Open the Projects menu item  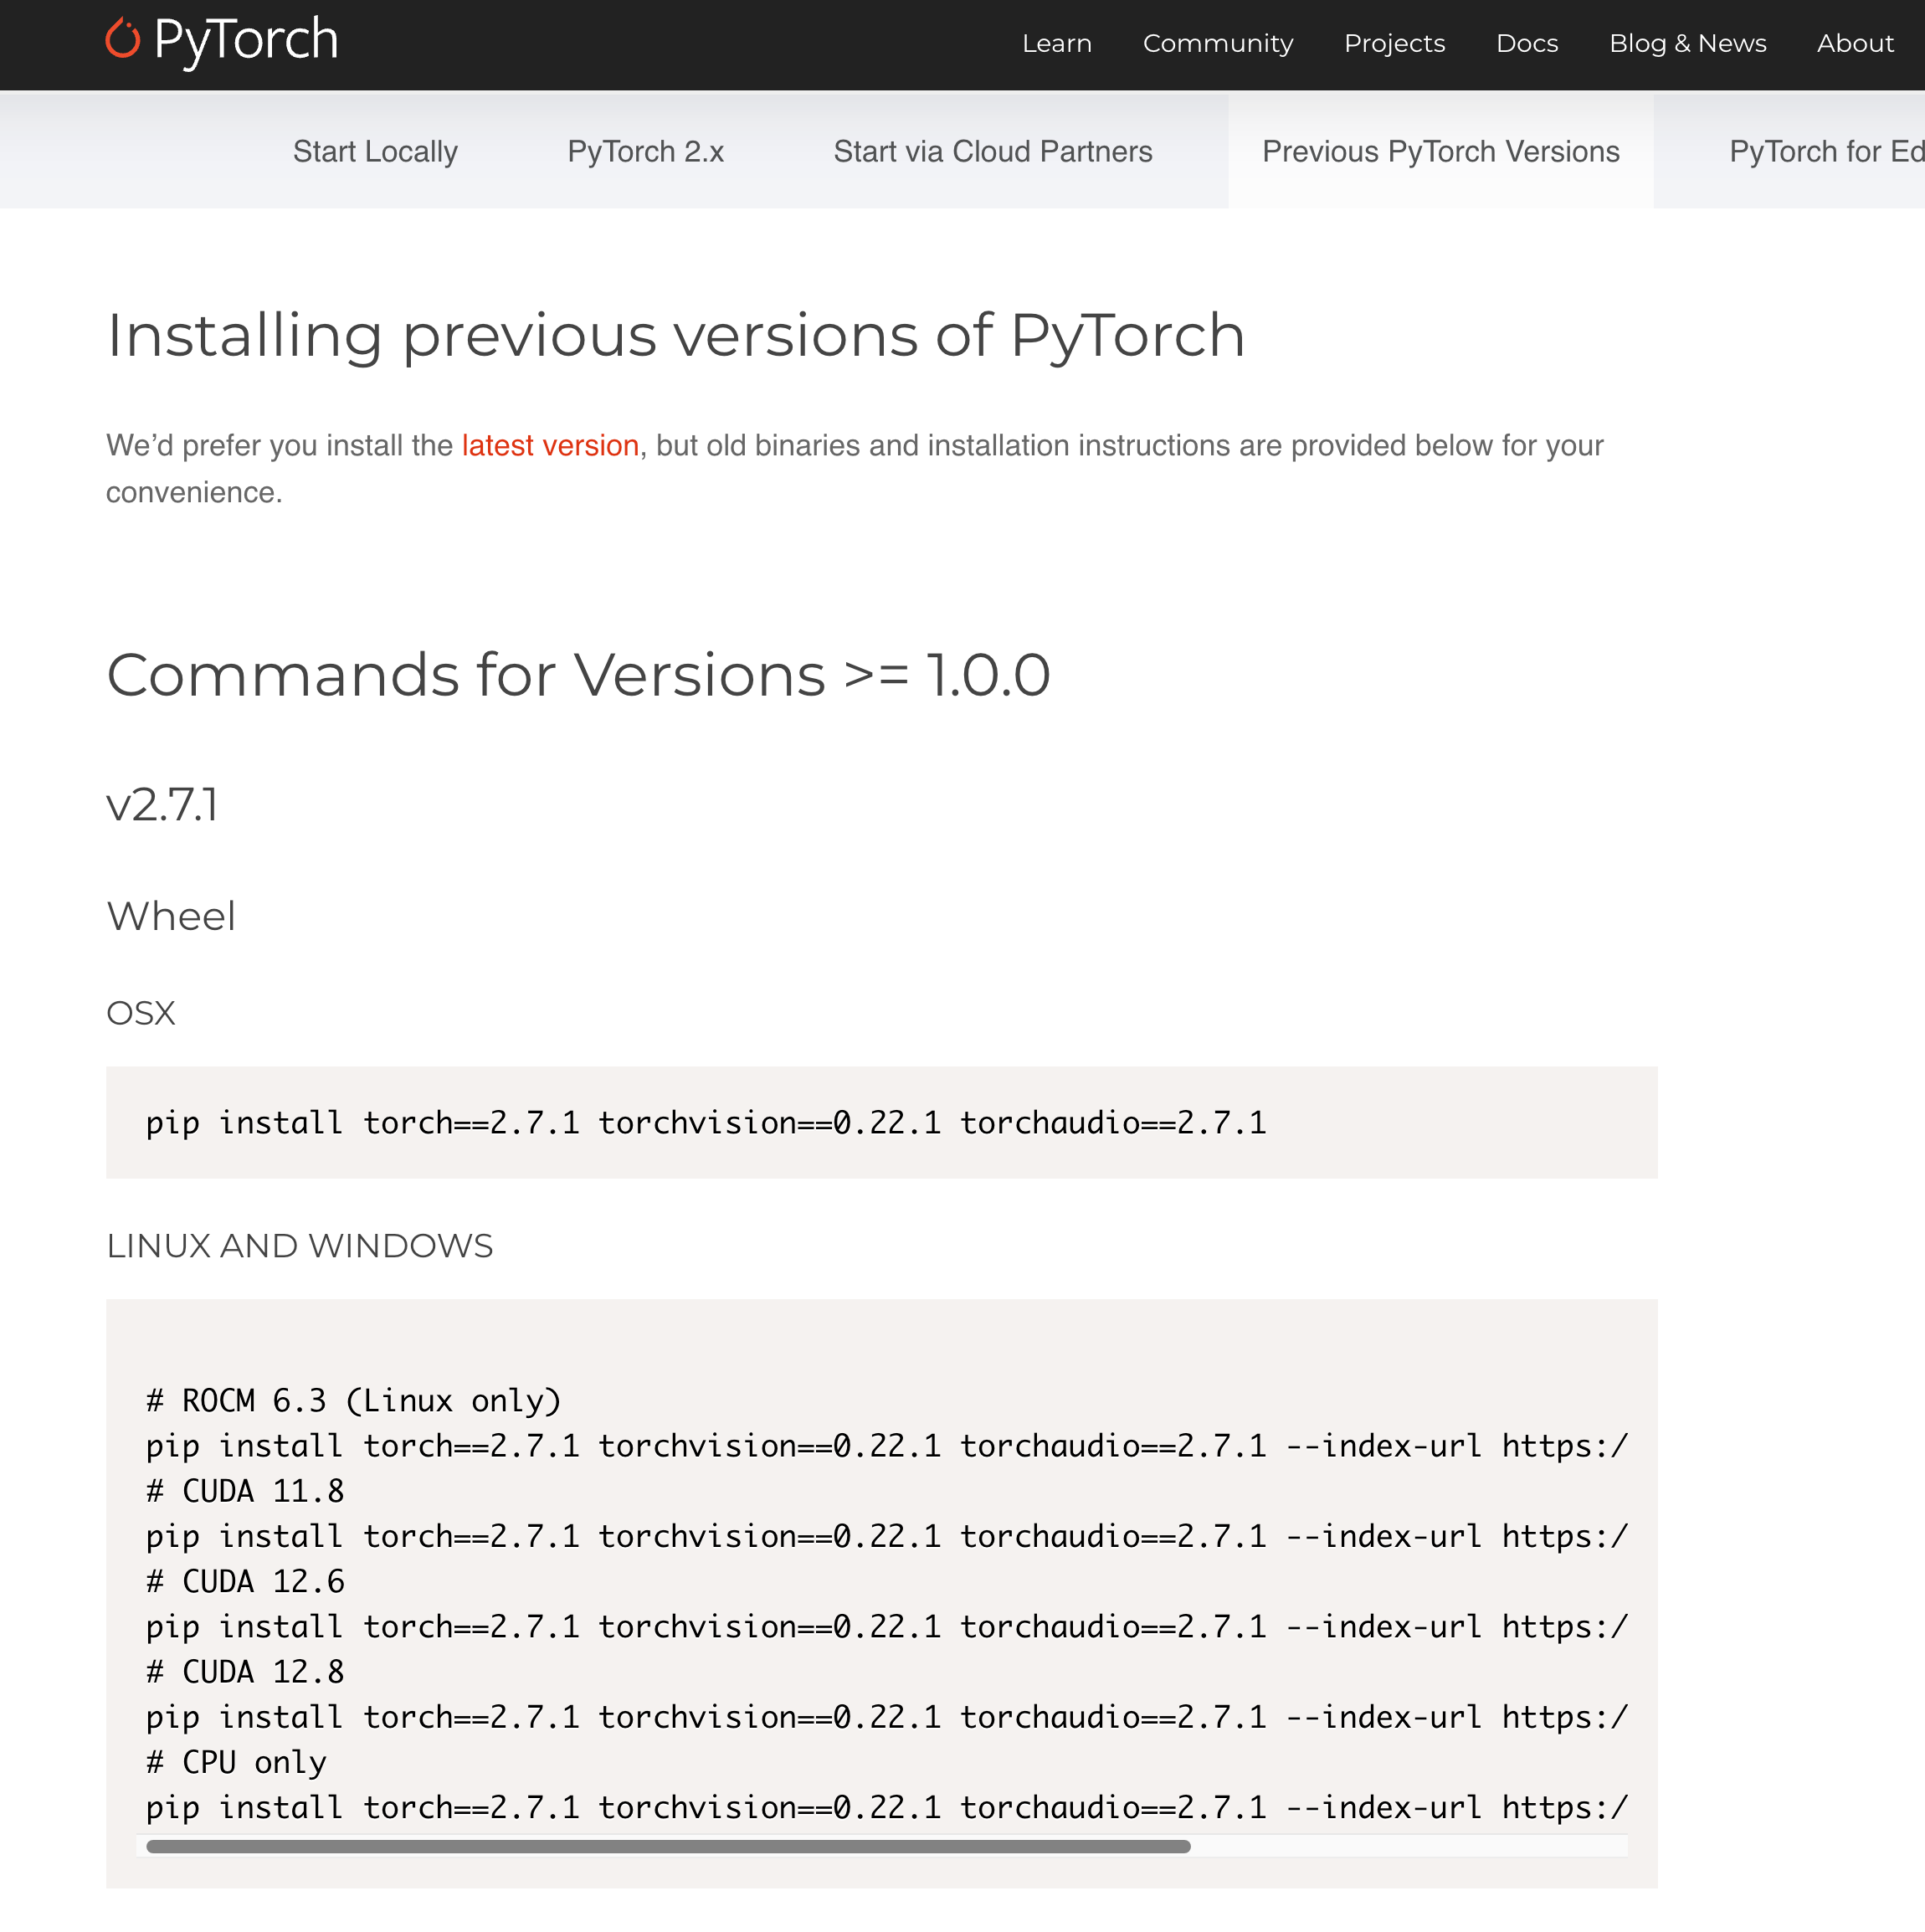tap(1394, 43)
